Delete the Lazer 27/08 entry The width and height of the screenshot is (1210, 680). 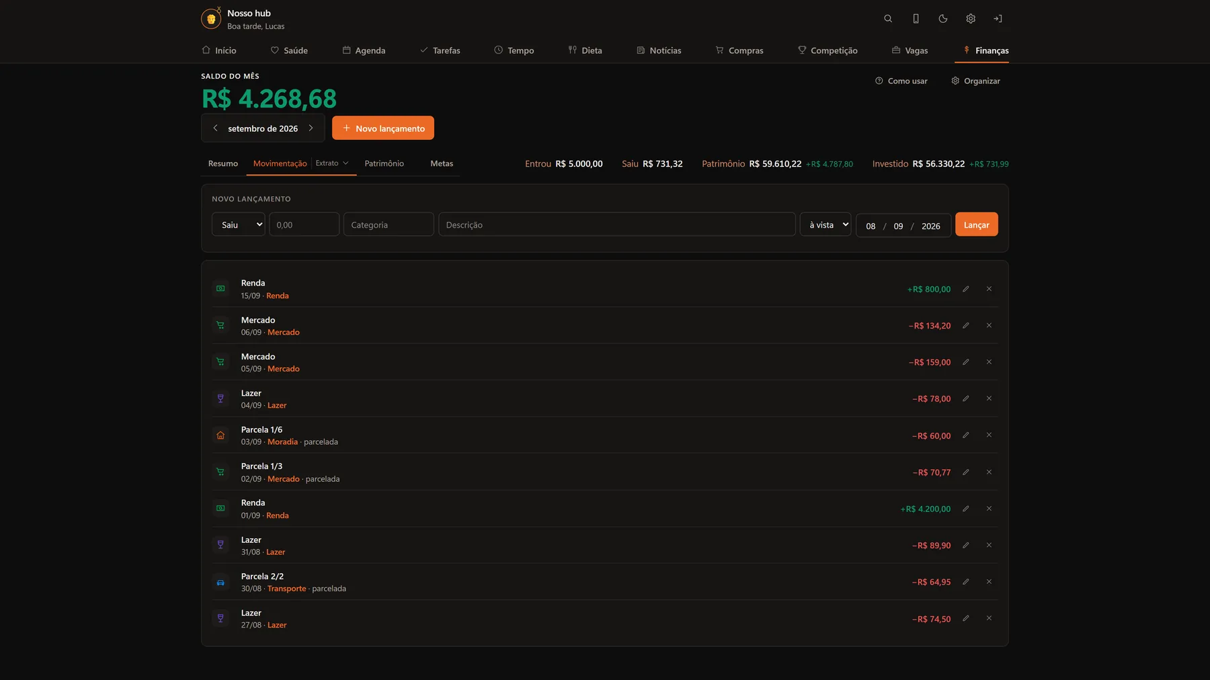tap(989, 618)
